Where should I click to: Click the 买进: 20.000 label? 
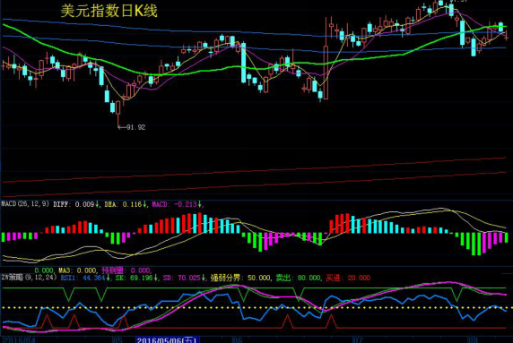348,278
